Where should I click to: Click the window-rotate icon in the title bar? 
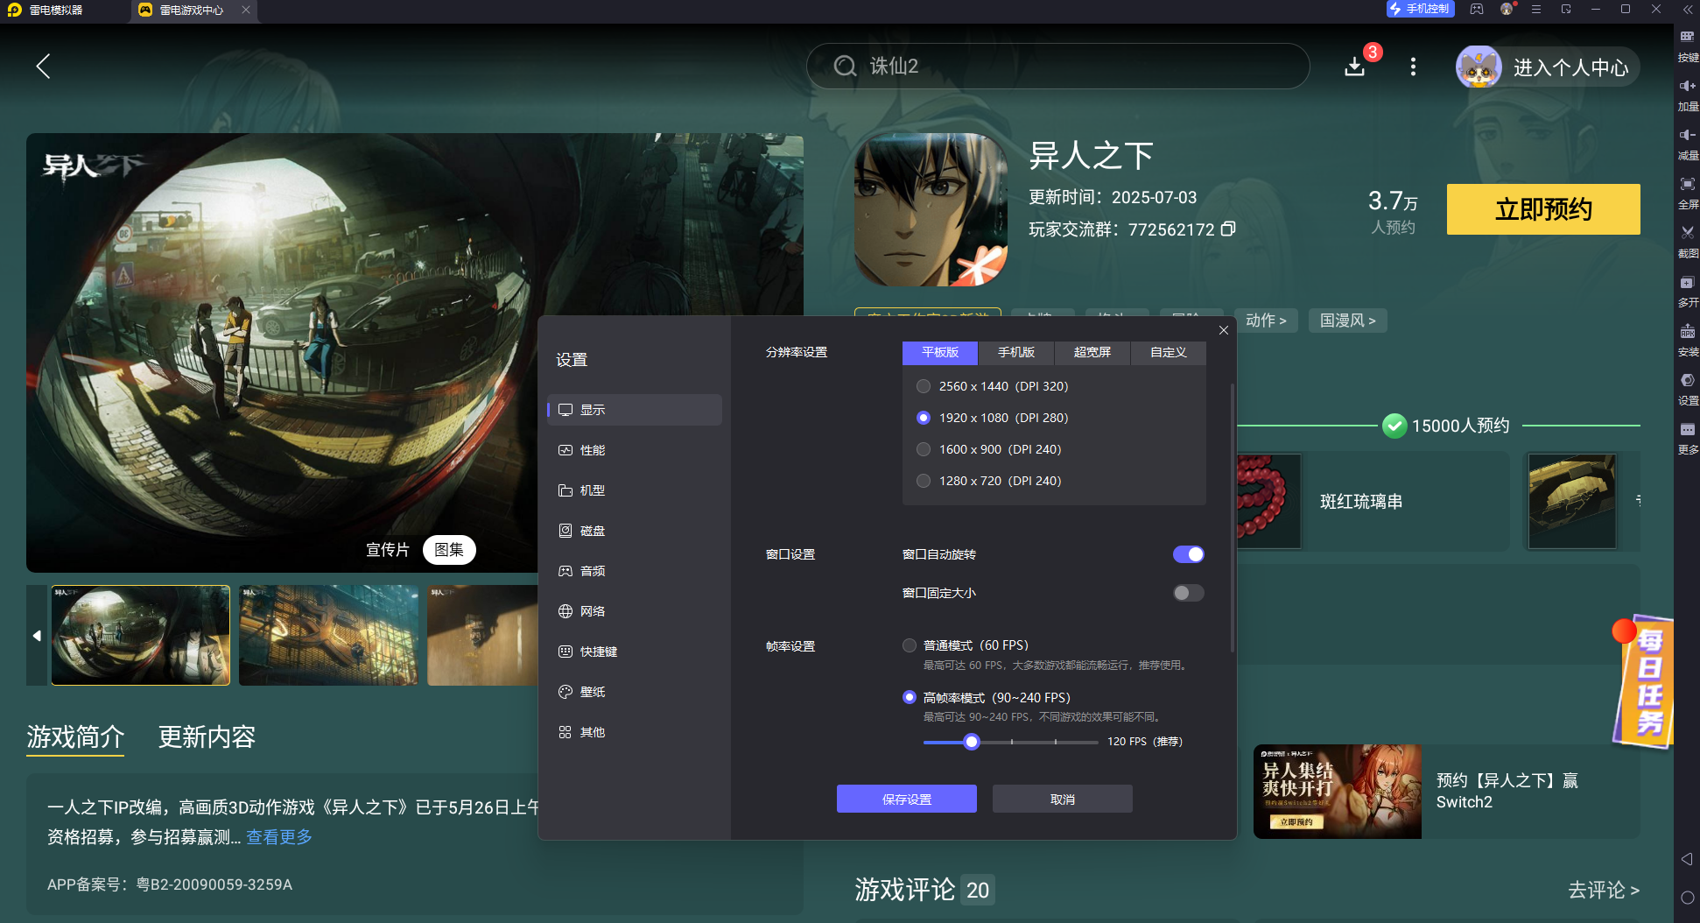(1566, 9)
